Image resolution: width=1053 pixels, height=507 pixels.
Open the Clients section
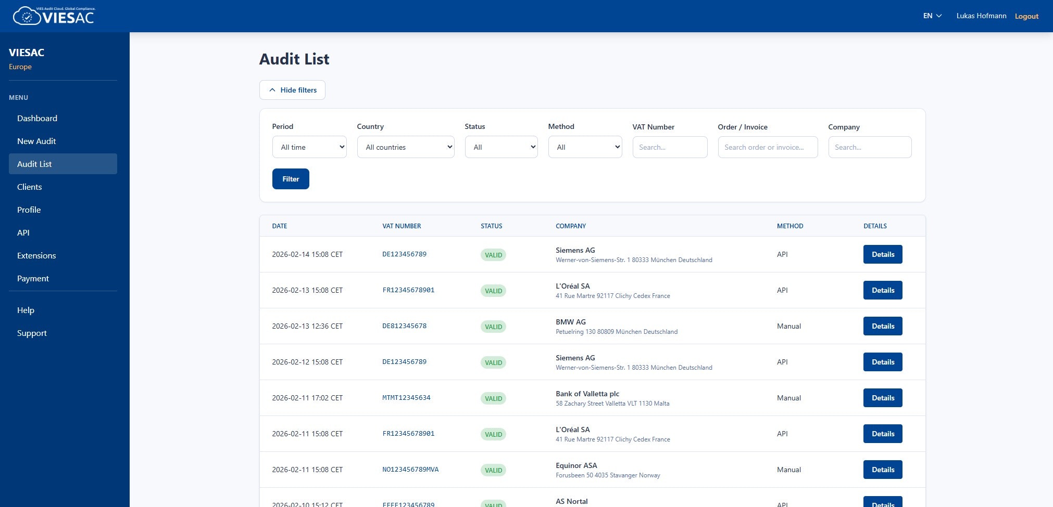click(29, 187)
